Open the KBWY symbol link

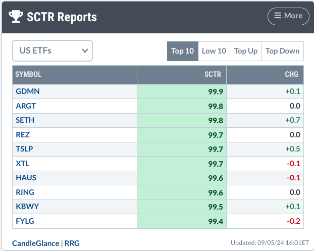[x=27, y=207]
